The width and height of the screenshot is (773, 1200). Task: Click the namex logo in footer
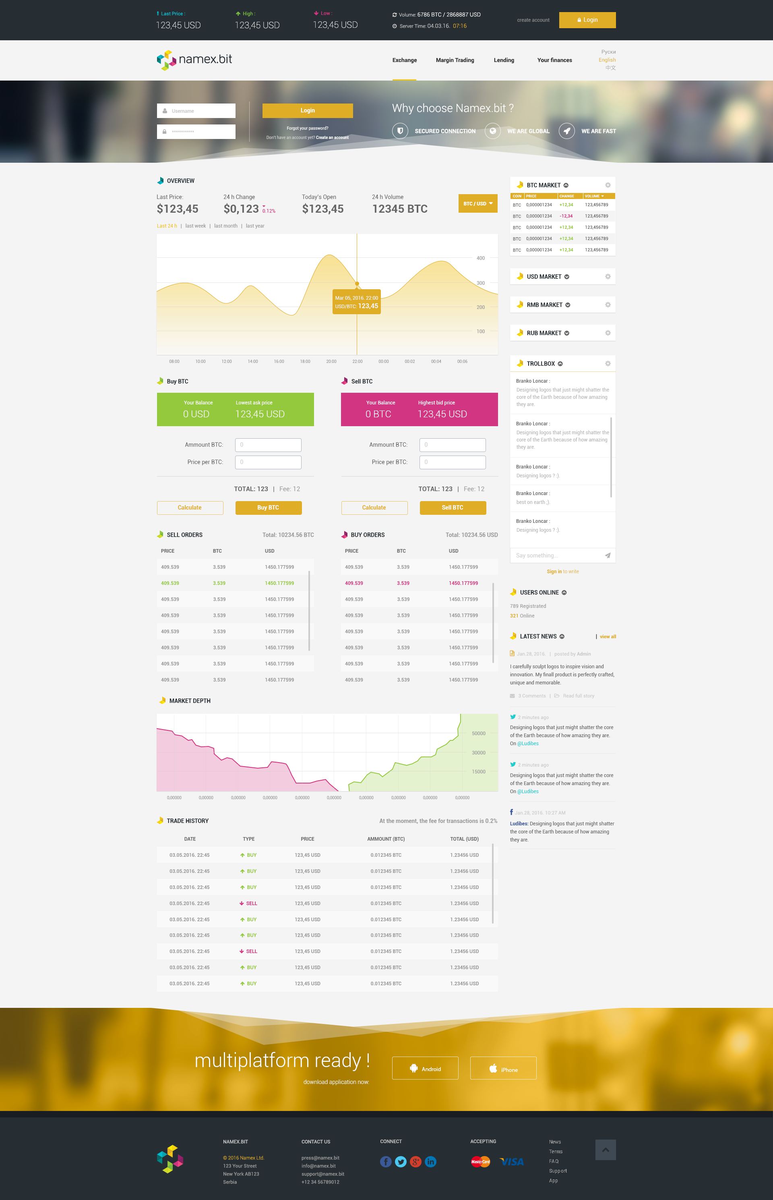[170, 1159]
